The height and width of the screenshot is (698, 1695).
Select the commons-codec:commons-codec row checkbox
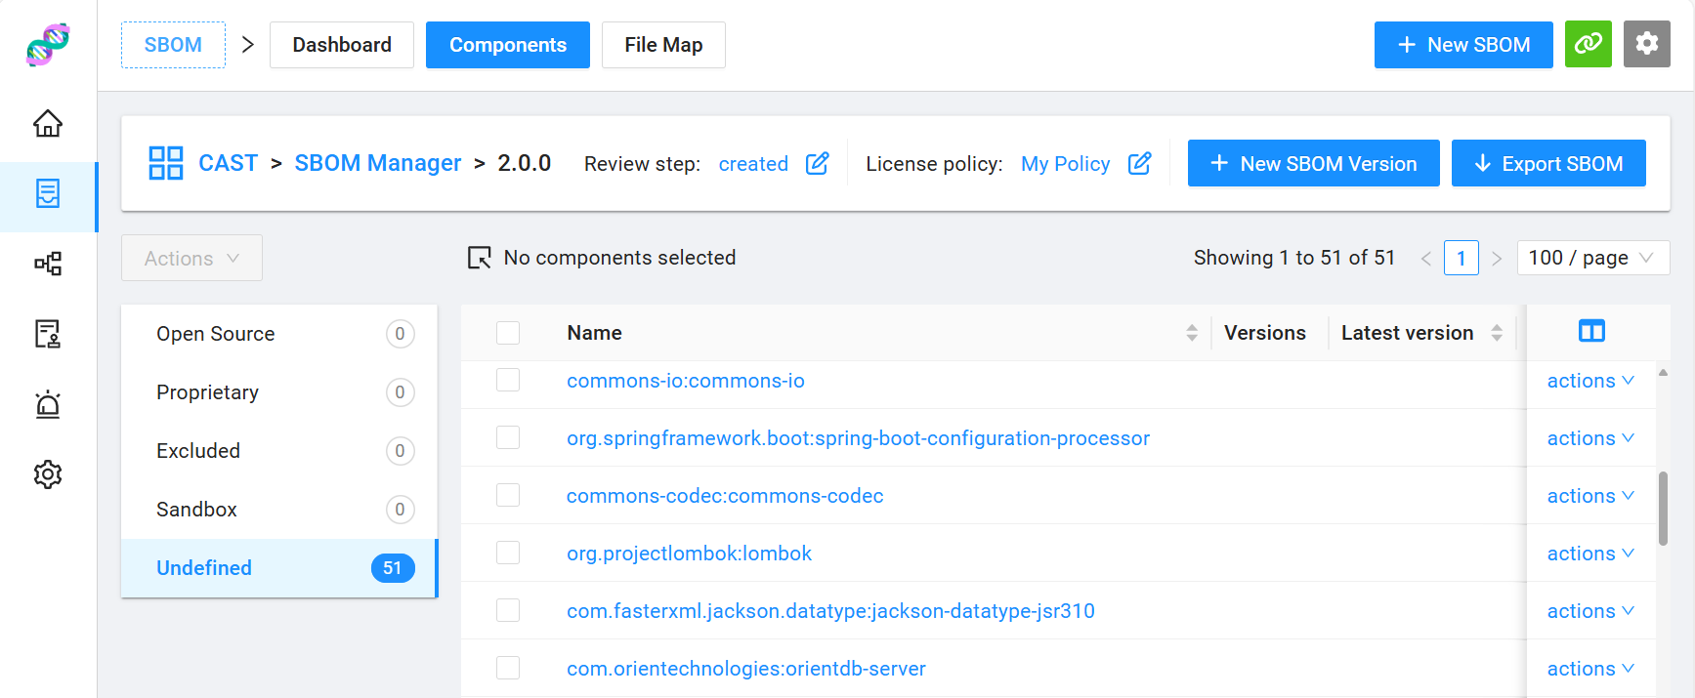coord(508,496)
